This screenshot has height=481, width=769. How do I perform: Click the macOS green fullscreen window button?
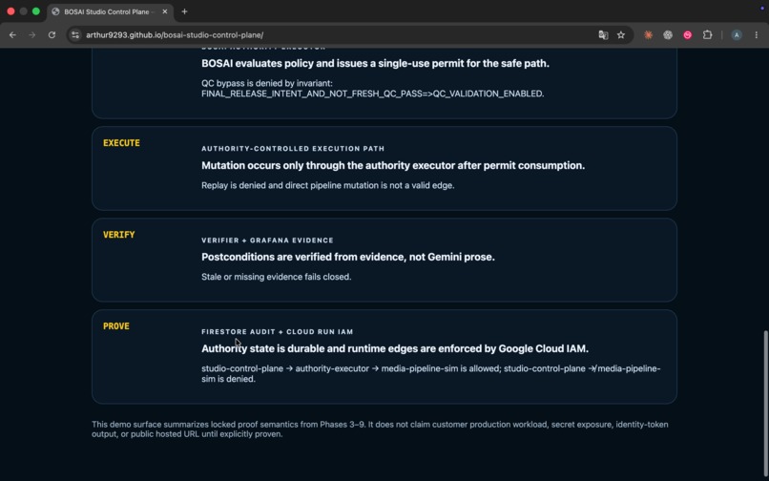point(36,11)
